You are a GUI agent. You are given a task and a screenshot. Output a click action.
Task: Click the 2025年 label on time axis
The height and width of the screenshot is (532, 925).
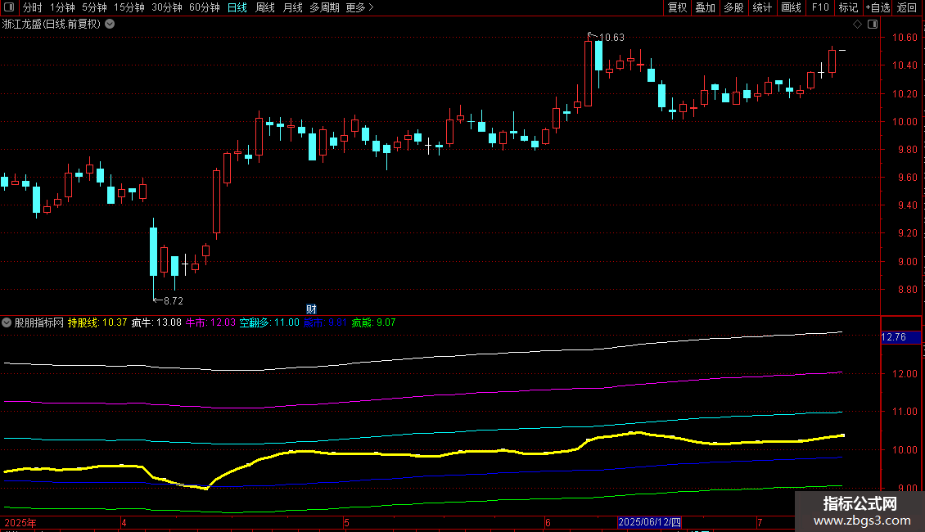(x=20, y=522)
